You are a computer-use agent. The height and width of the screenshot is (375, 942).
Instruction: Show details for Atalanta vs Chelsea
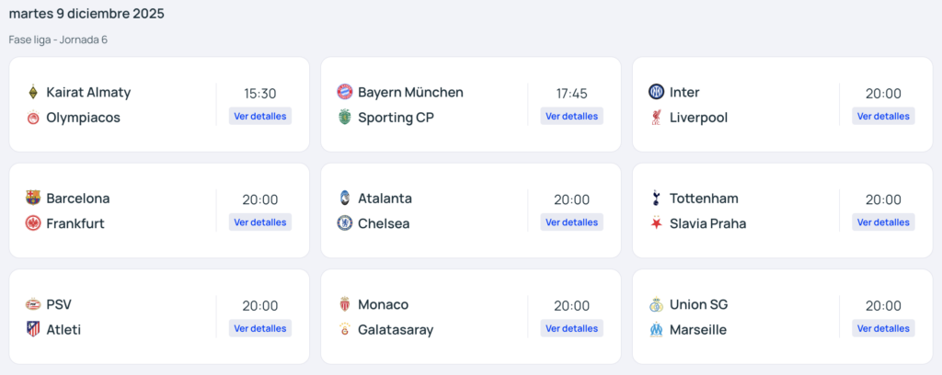point(571,222)
